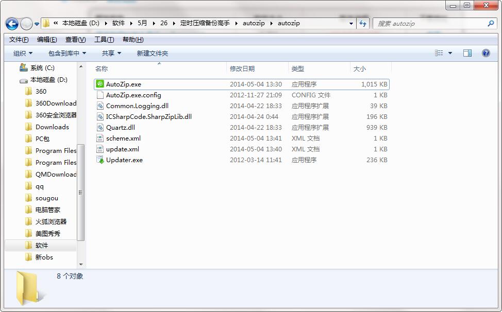
Task: Open the 查看(V) menu
Action: pyautogui.click(x=76, y=40)
